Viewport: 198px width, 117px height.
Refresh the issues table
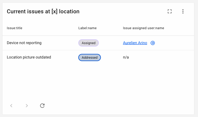[x=42, y=106]
